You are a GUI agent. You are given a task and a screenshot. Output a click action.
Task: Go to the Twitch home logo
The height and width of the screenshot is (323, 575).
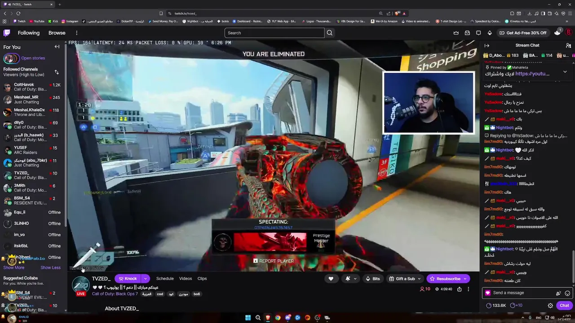click(7, 33)
